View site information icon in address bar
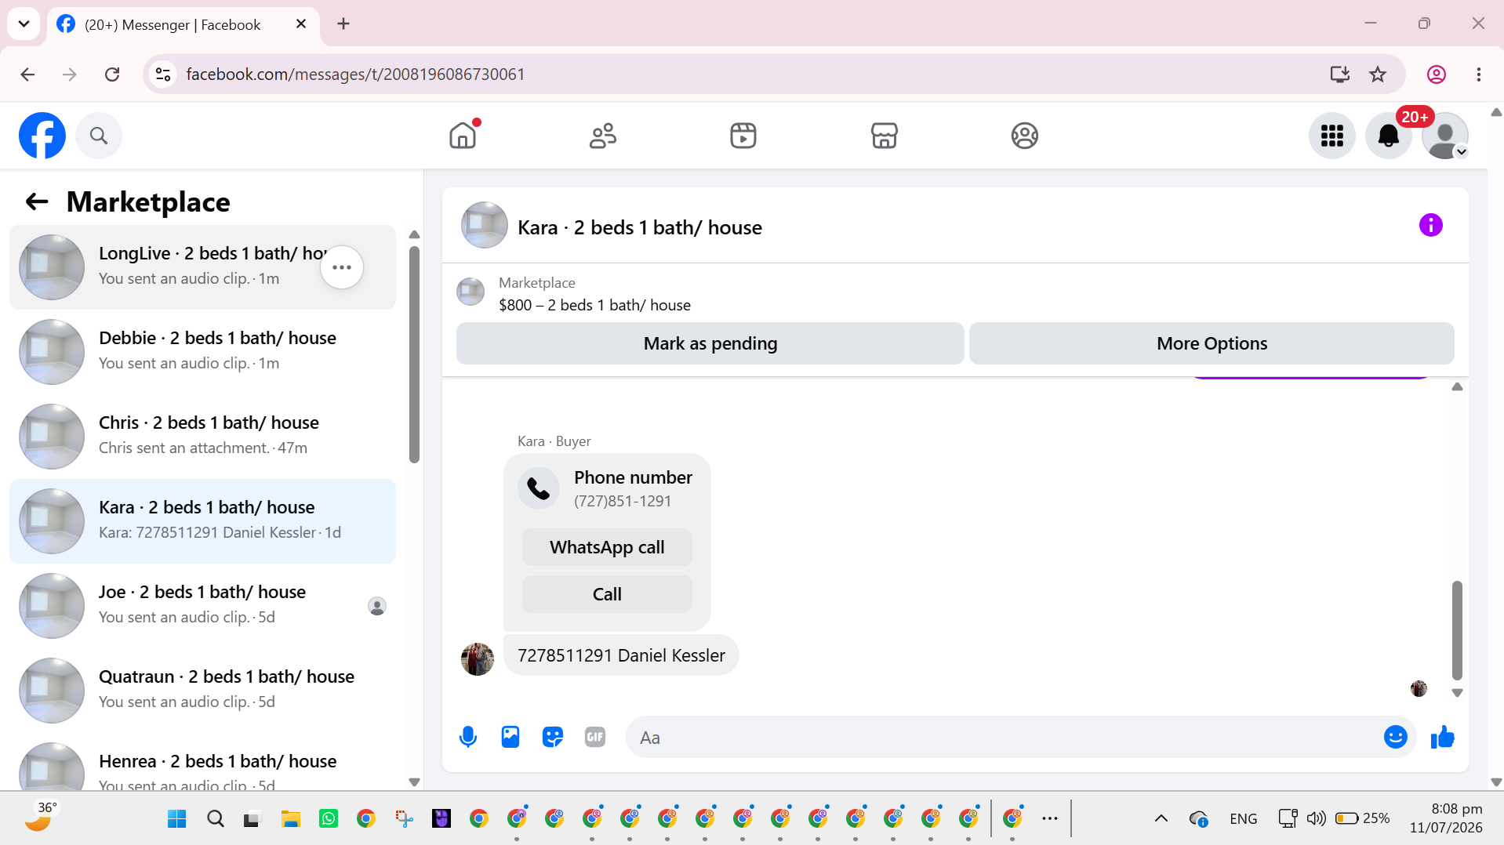The height and width of the screenshot is (845, 1504). [x=163, y=74]
